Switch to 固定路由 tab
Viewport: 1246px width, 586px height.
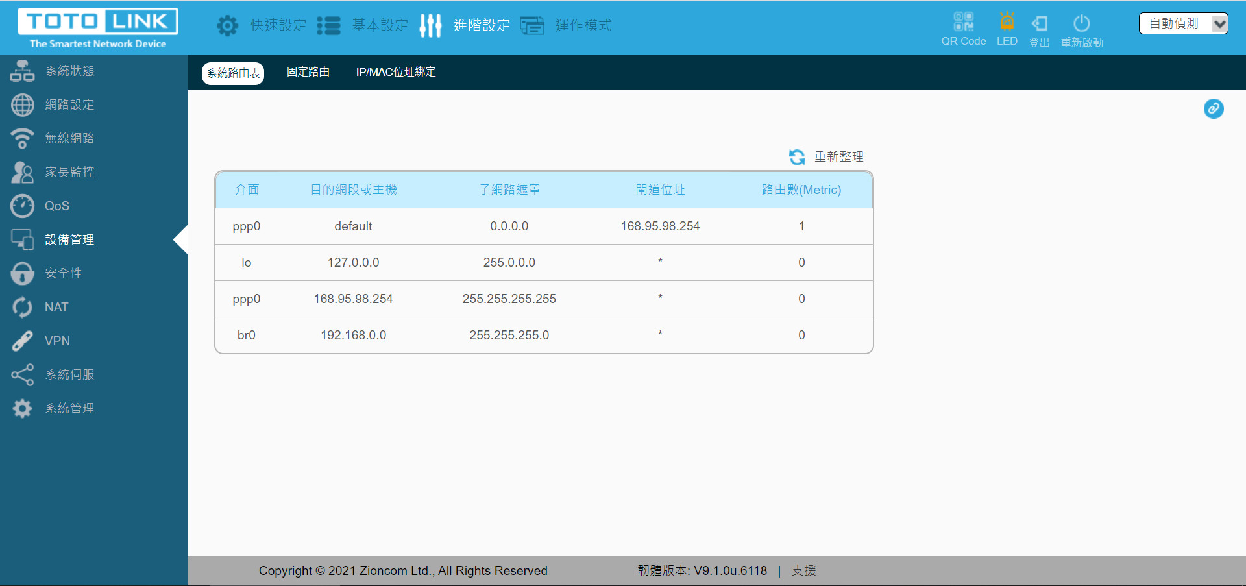coord(308,72)
